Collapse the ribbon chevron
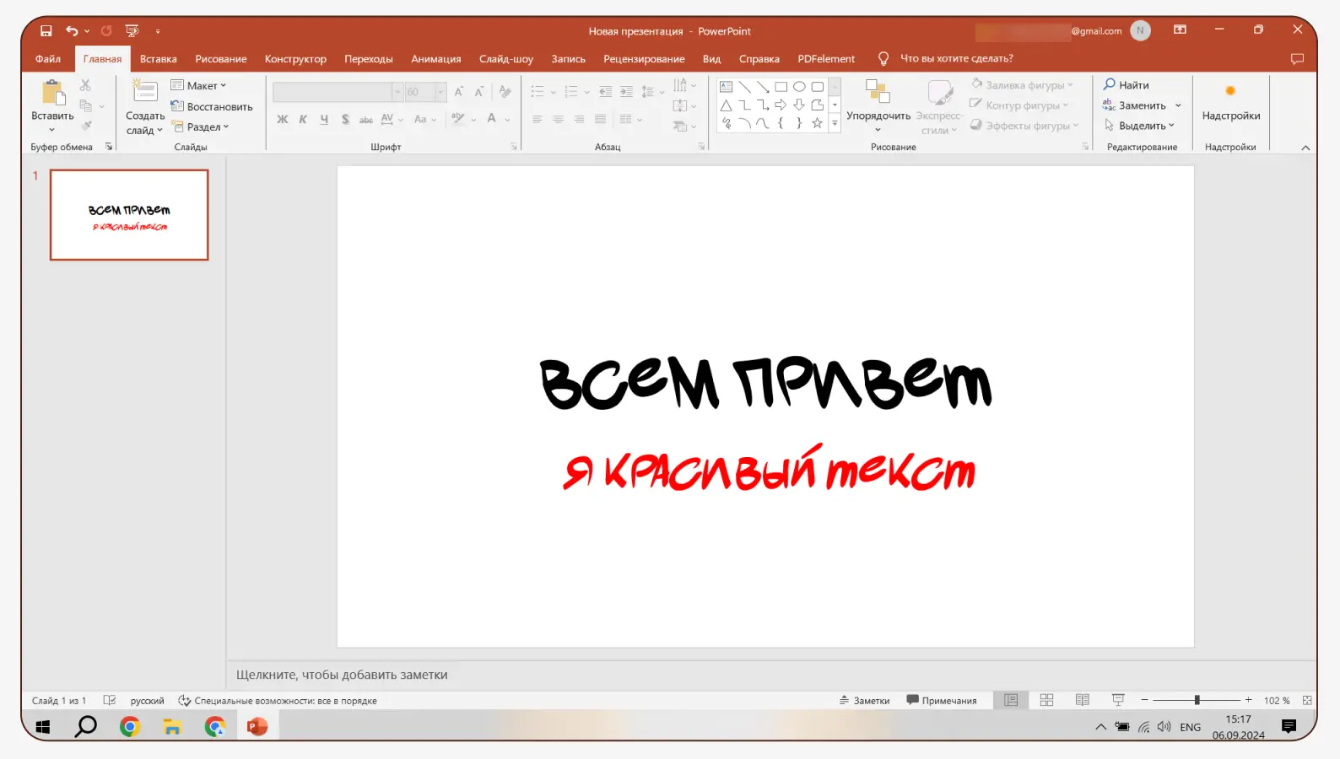1340x759 pixels. pos(1305,148)
